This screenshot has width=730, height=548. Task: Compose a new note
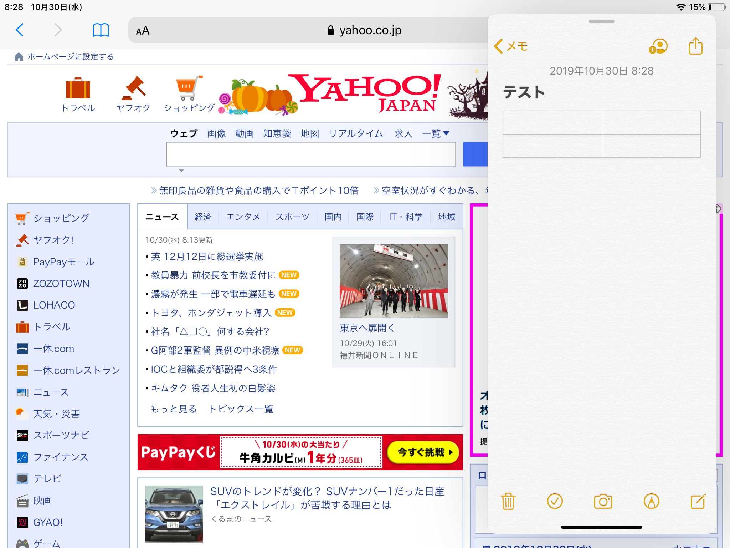[698, 501]
